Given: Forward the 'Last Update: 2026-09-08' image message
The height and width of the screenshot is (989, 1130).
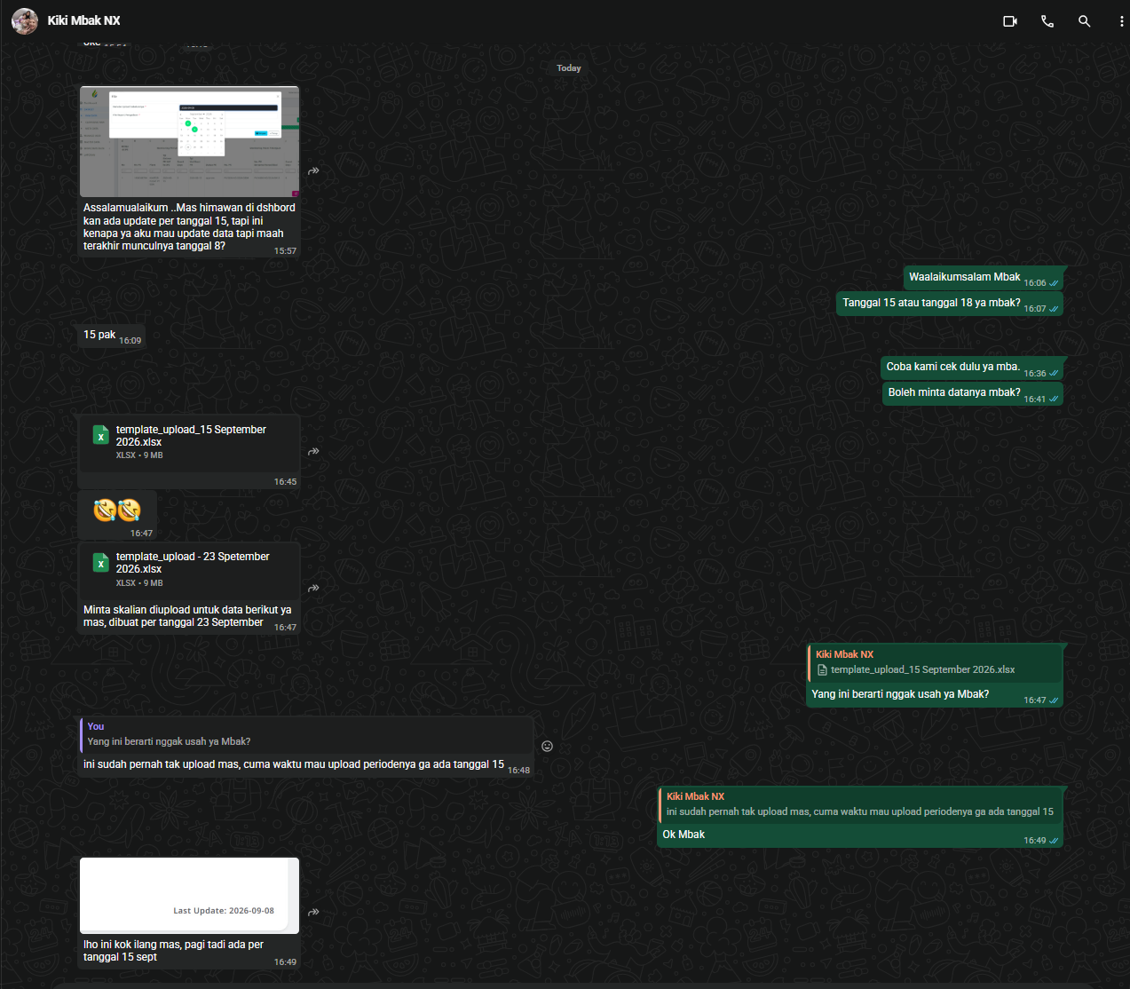Looking at the screenshot, I should tap(313, 913).
